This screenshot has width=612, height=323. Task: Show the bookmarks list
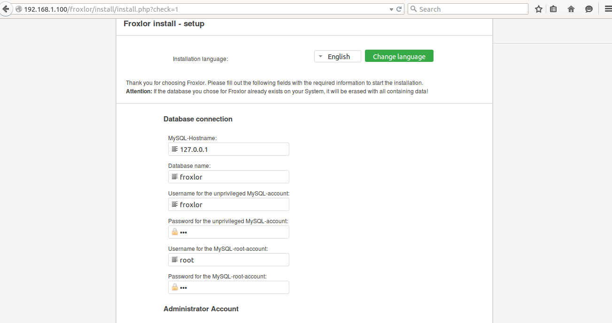[x=554, y=9]
